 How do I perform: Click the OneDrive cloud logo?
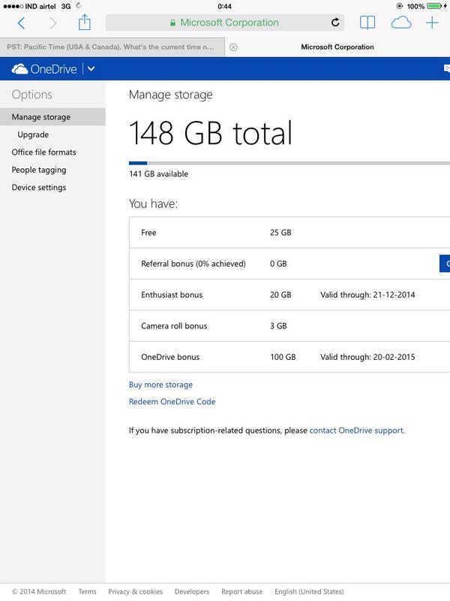[20, 69]
